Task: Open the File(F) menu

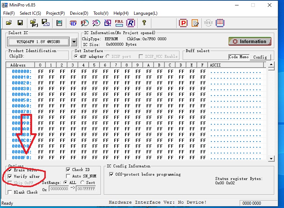Action: tap(9, 13)
